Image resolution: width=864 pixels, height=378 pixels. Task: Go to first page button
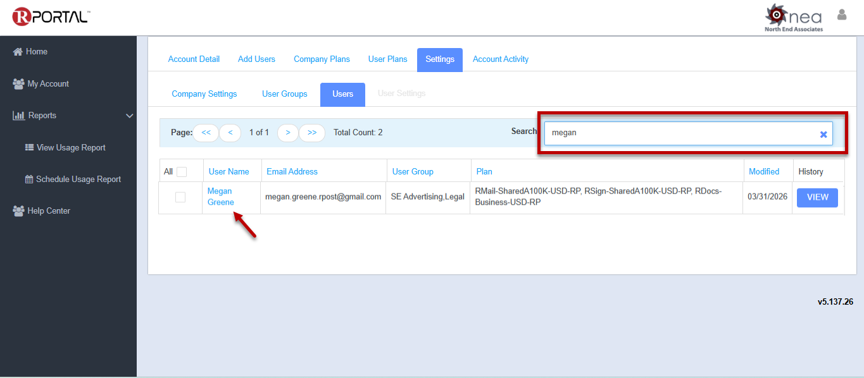point(206,133)
